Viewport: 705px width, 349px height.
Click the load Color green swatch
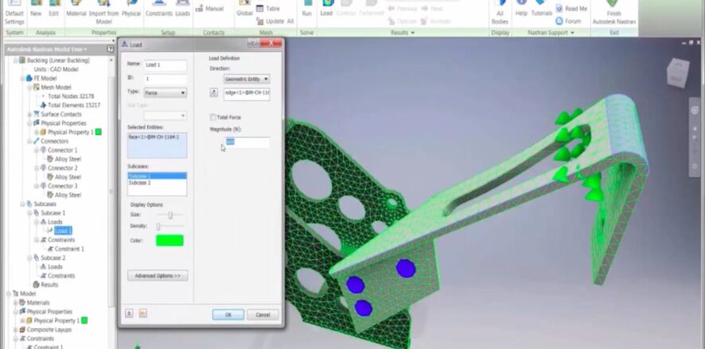click(x=169, y=240)
